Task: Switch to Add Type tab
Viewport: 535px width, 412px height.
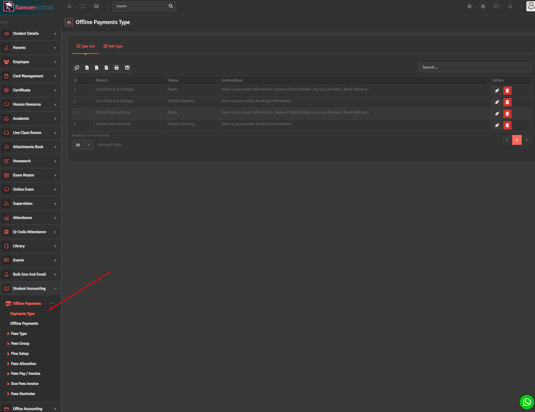Action: 113,46
